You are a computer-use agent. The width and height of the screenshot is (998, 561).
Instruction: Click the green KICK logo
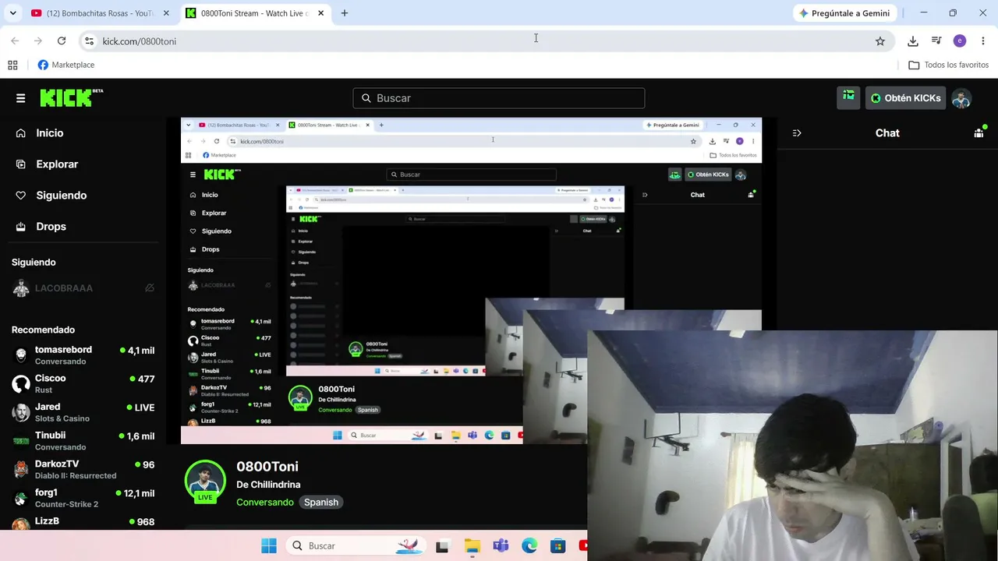tap(71, 97)
